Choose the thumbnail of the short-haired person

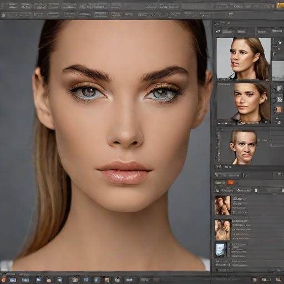[244, 148]
